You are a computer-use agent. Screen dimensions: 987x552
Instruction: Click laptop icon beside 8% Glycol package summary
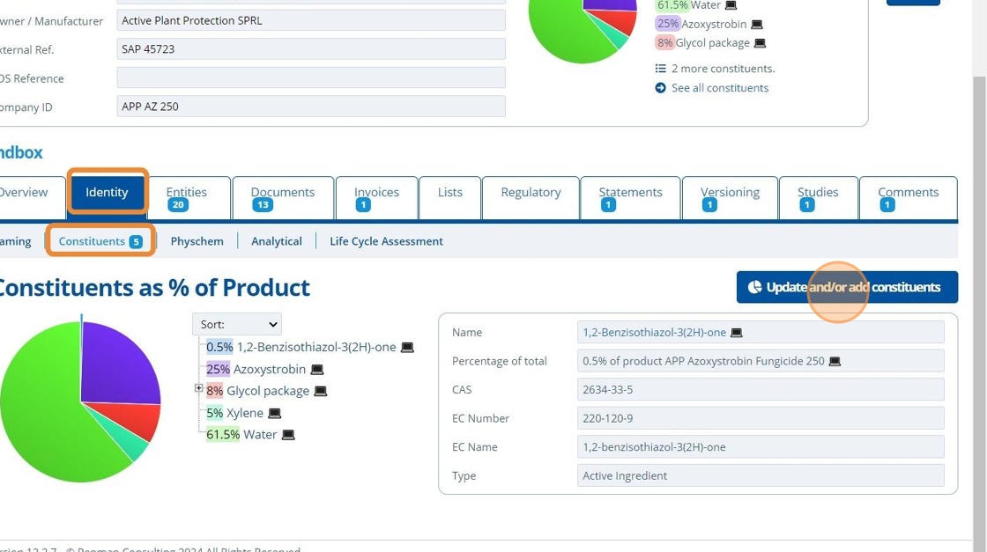[x=761, y=43]
